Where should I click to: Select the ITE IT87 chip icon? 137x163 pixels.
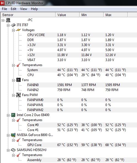click(x=13, y=25)
